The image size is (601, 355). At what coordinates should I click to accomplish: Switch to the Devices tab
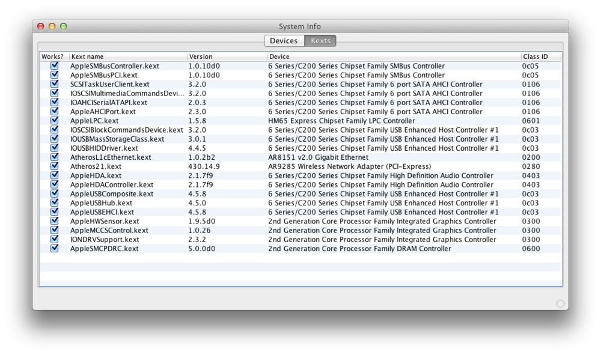(x=284, y=41)
